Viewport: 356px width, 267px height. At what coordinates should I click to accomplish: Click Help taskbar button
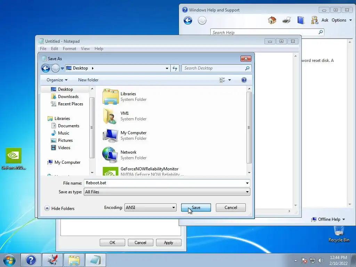tap(31, 260)
